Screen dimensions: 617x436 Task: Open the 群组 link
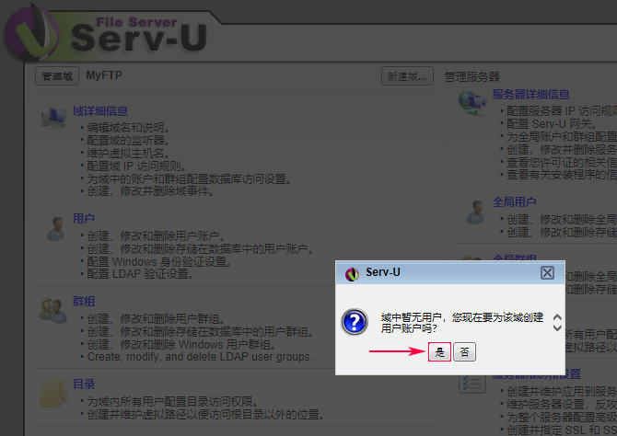point(84,301)
